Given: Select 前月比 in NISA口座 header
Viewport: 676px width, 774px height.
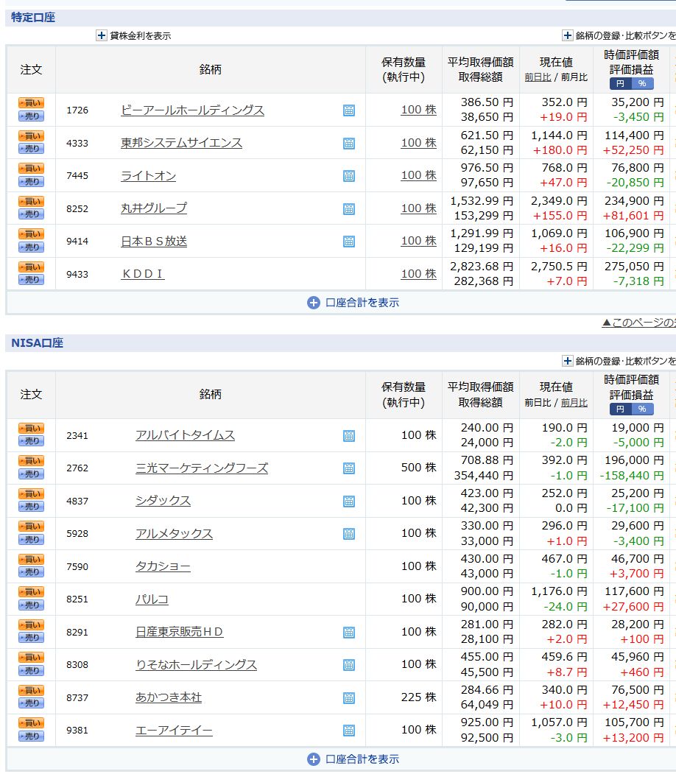Looking at the screenshot, I should click(x=574, y=402).
